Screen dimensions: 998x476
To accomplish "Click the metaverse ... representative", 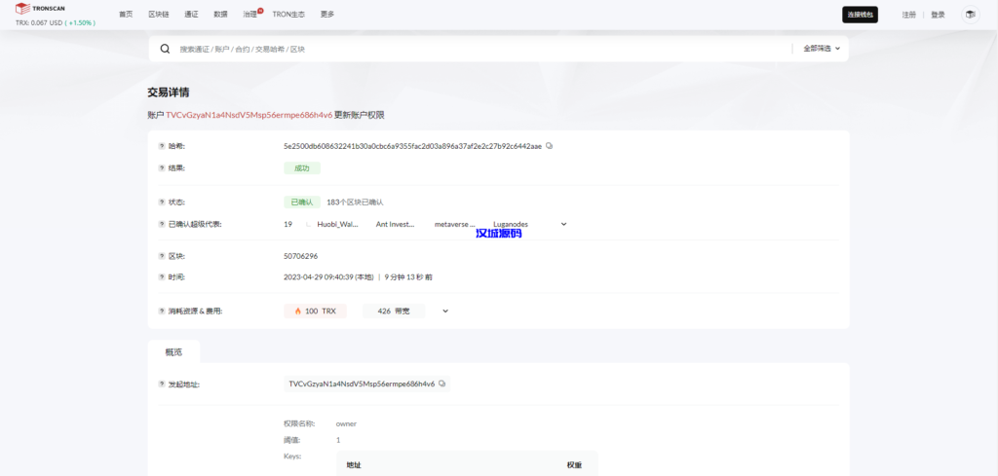I will click(454, 224).
